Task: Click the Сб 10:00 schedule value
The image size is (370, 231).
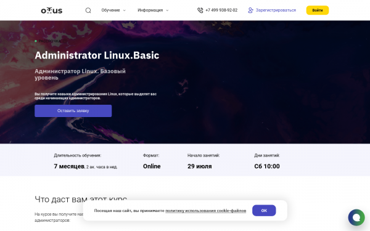Action: (x=267, y=166)
